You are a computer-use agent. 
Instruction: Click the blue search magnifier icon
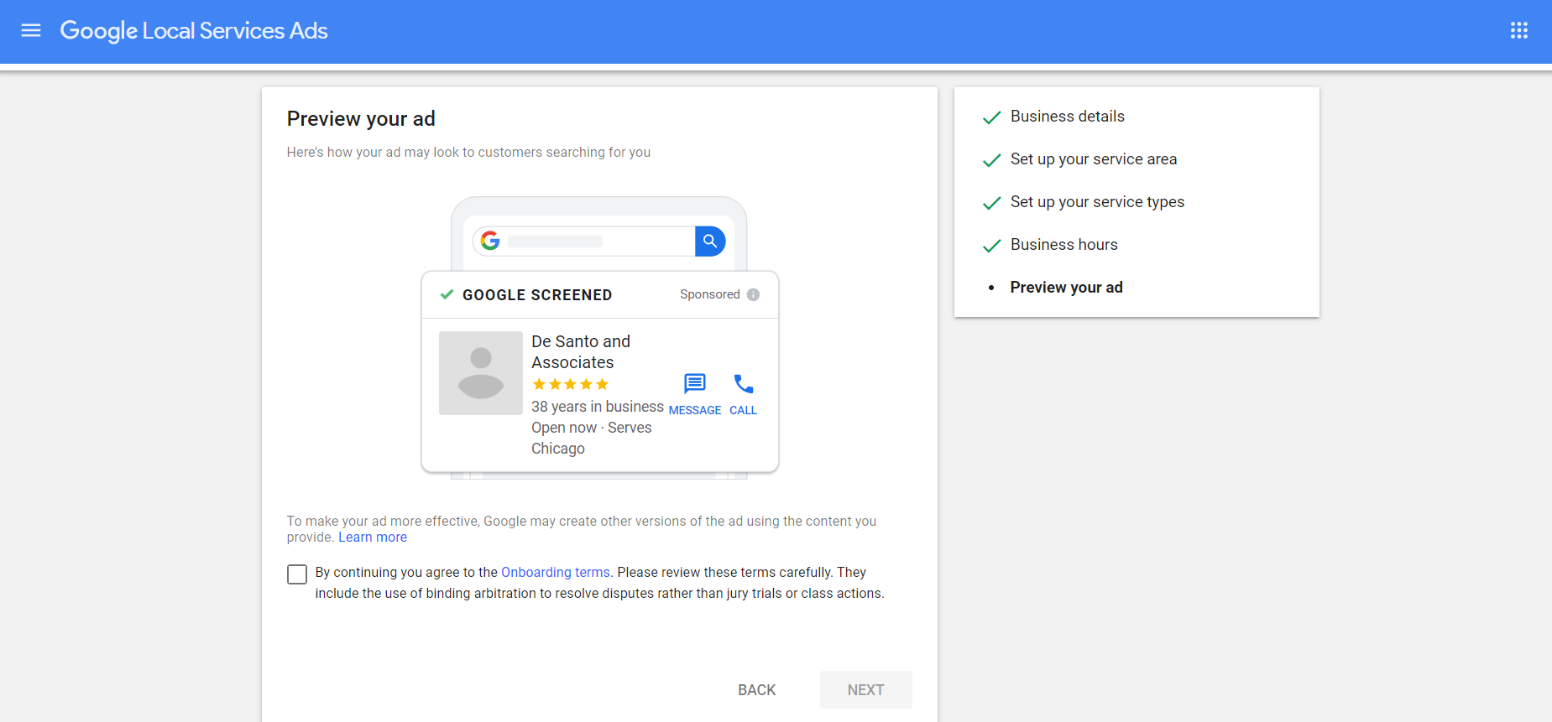click(710, 242)
